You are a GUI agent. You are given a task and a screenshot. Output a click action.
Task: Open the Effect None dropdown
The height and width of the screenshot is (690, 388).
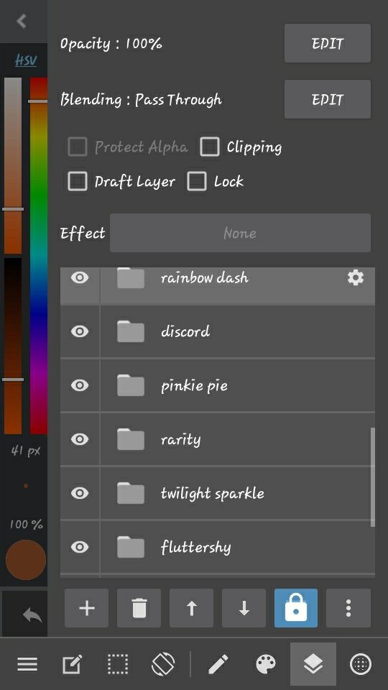coord(240,233)
